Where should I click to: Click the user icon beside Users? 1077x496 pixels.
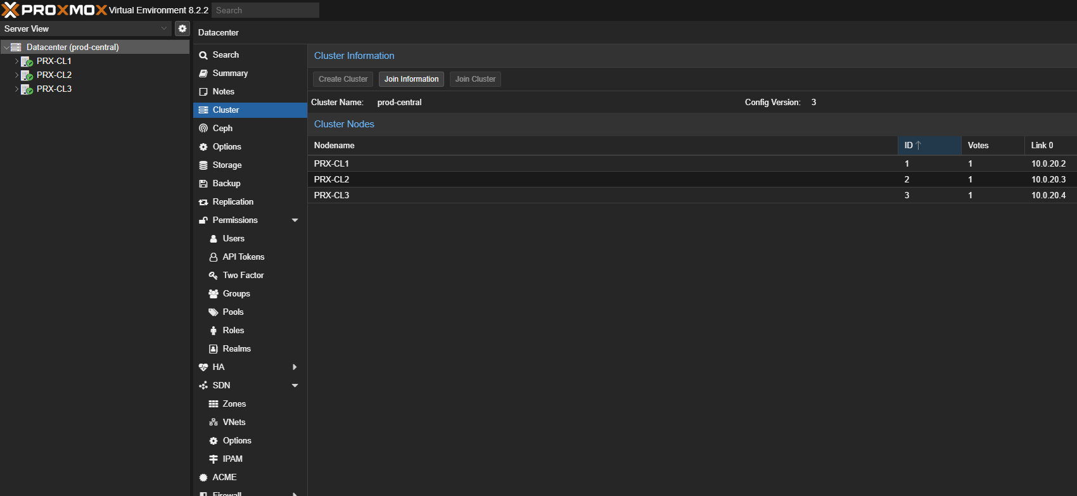click(213, 239)
